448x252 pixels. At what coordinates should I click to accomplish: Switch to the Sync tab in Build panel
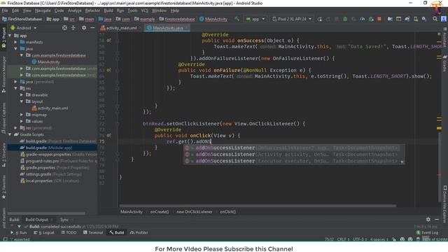click(x=64, y=219)
